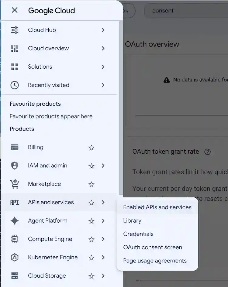
Task: Click the Cloud Storage icon
Action: 15,276
